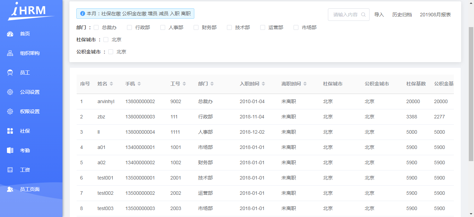Click the 导入 button
This screenshot has height=217, width=474.
[379, 15]
